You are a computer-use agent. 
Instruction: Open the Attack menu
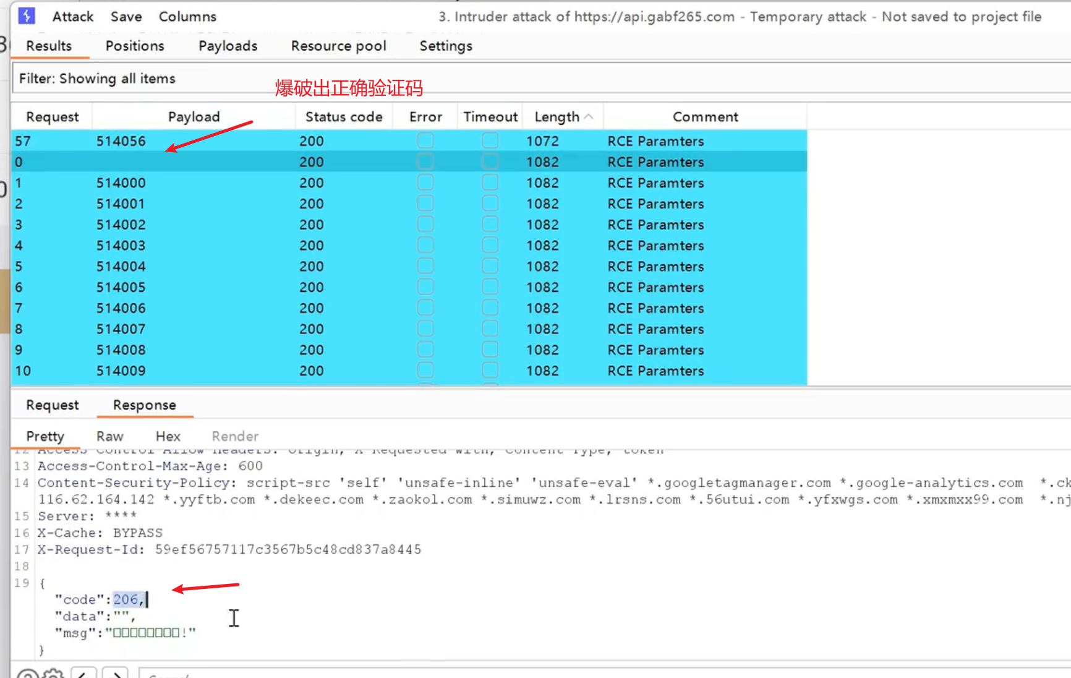coord(72,17)
